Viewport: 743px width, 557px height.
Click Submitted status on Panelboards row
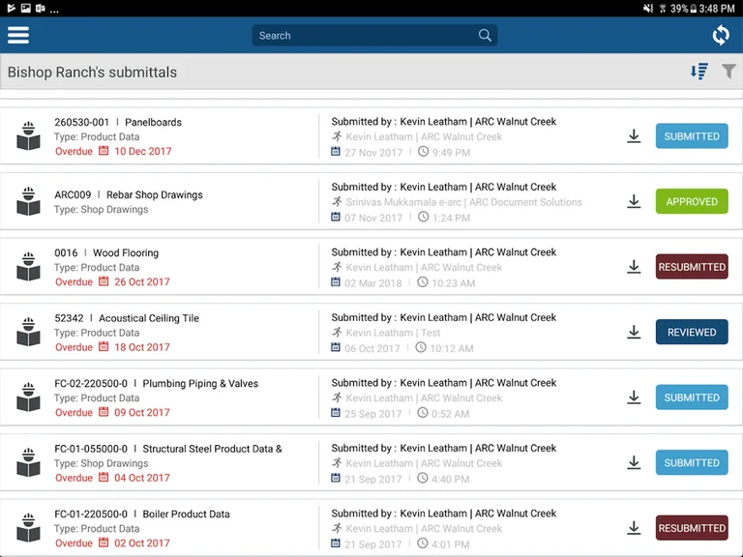click(x=691, y=136)
